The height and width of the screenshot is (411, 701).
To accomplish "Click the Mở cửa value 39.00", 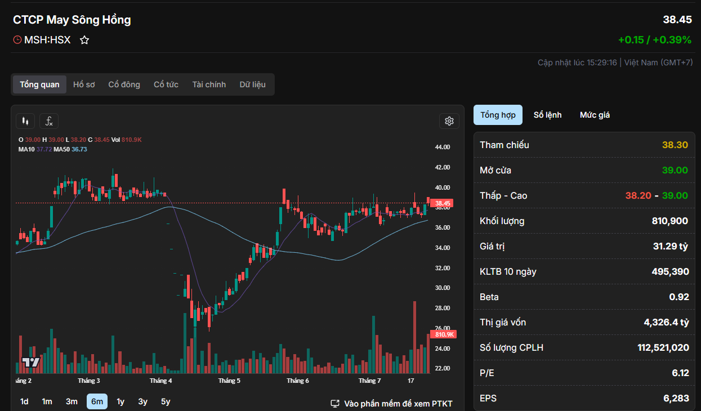I will pyautogui.click(x=675, y=170).
